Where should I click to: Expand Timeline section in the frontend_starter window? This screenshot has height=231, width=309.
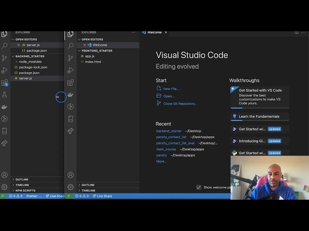coord(108,191)
